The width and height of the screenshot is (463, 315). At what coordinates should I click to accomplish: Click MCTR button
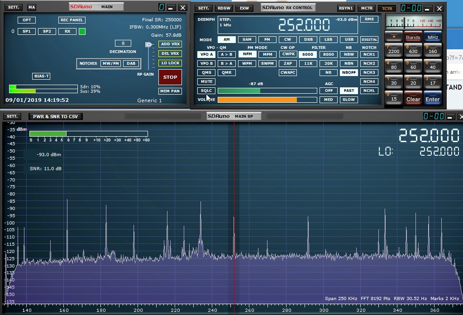367,8
